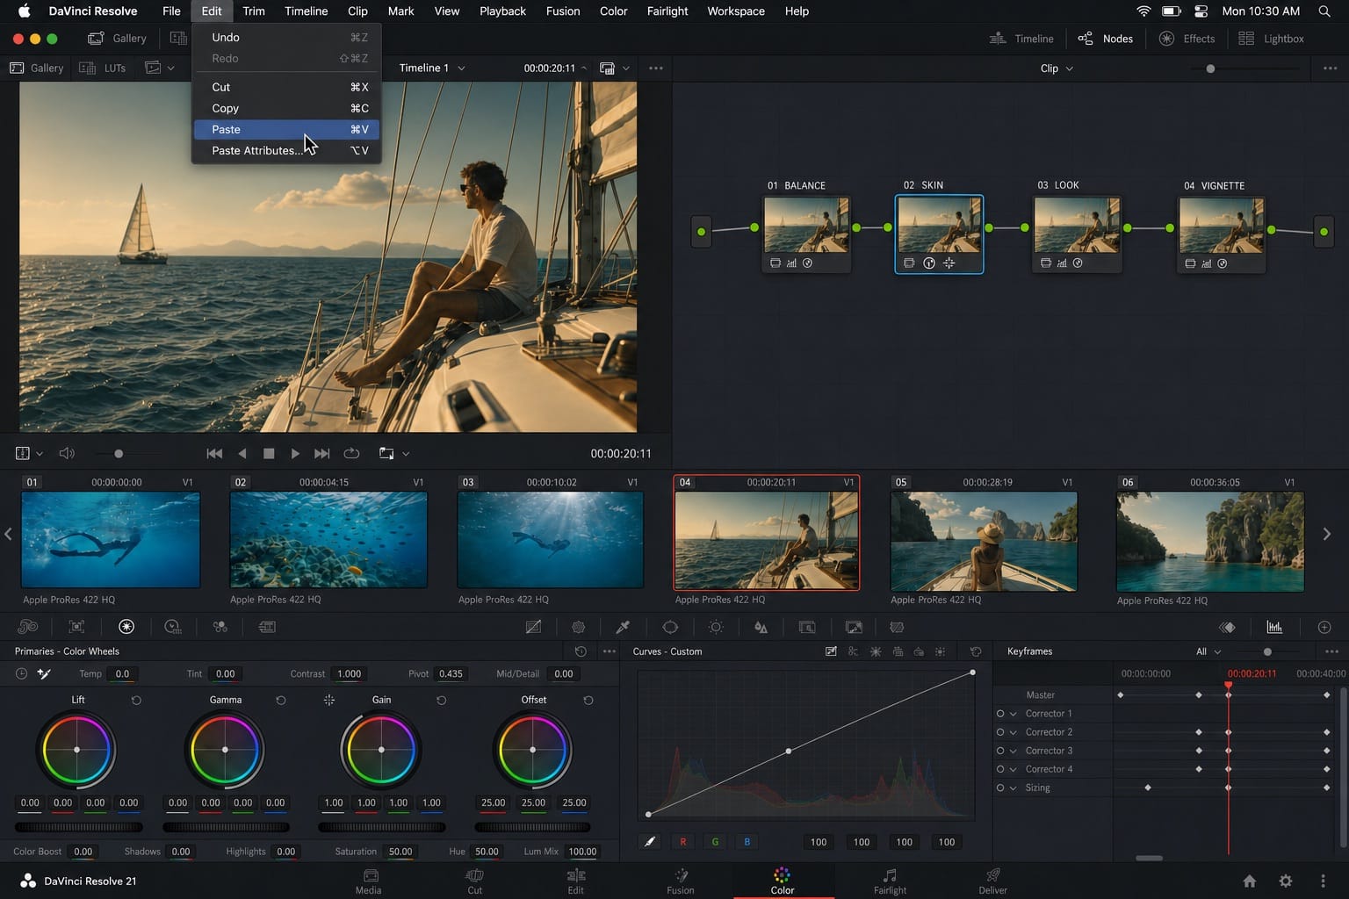
Task: Toggle auto-keyframe for Corrector 3
Action: click(1000, 751)
